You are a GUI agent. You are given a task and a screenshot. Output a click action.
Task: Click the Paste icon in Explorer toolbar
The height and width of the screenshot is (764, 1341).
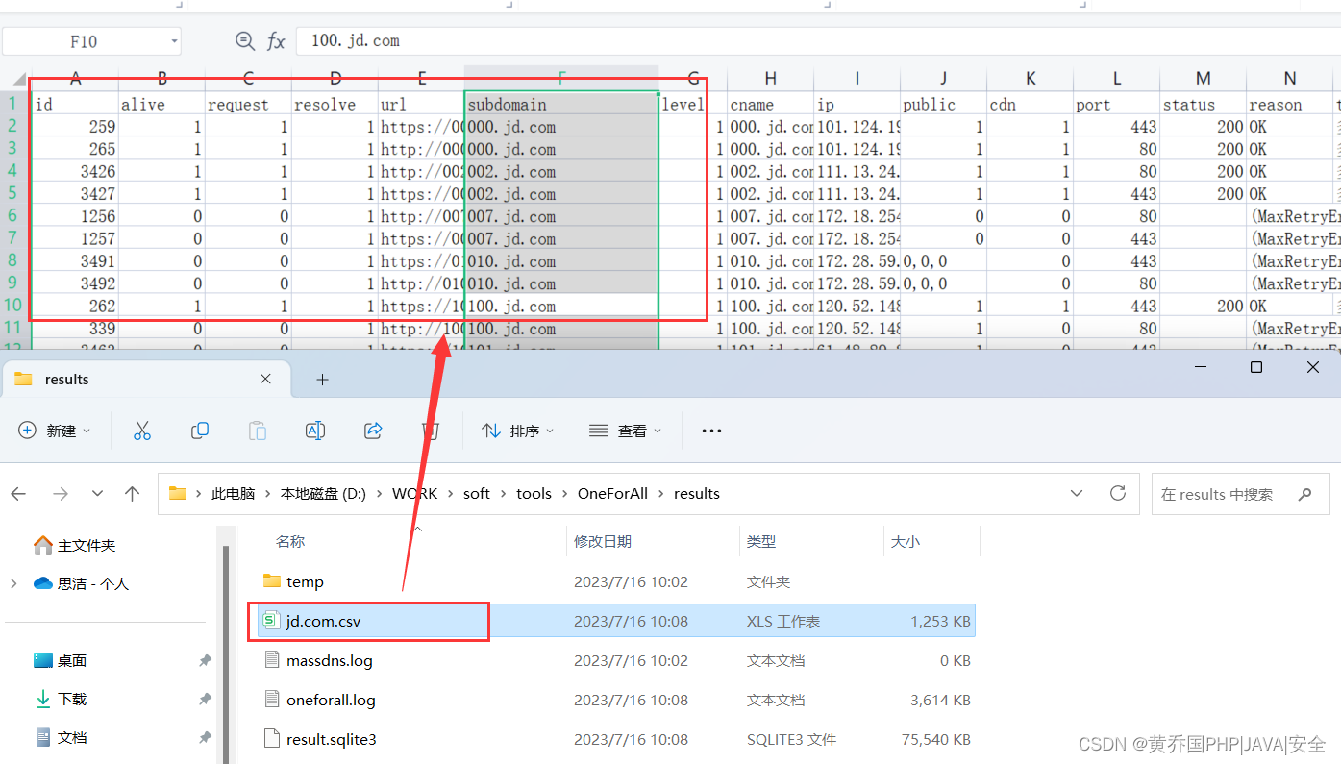(258, 431)
